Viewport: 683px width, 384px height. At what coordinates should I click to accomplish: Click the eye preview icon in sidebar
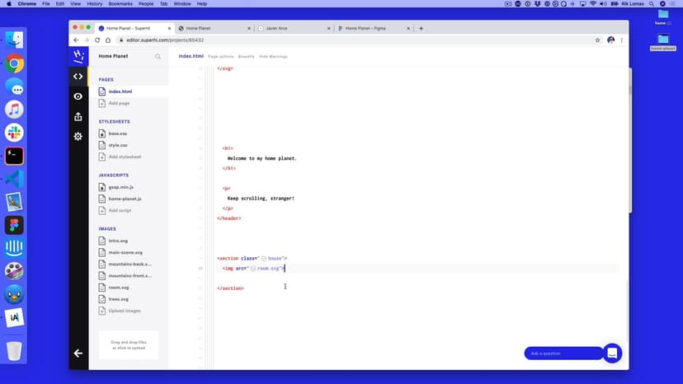pyautogui.click(x=78, y=96)
